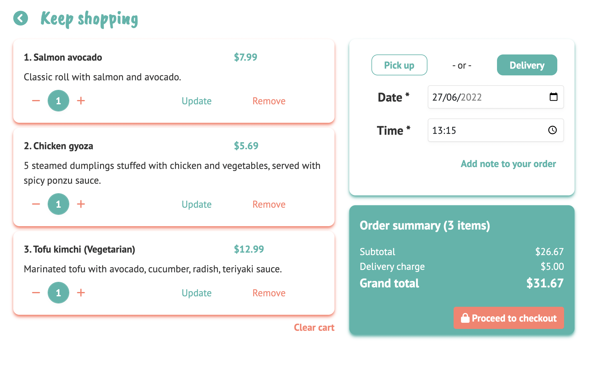The height and width of the screenshot is (368, 597).
Task: Increase Salmon avocado quantity with plus
Action: click(81, 101)
